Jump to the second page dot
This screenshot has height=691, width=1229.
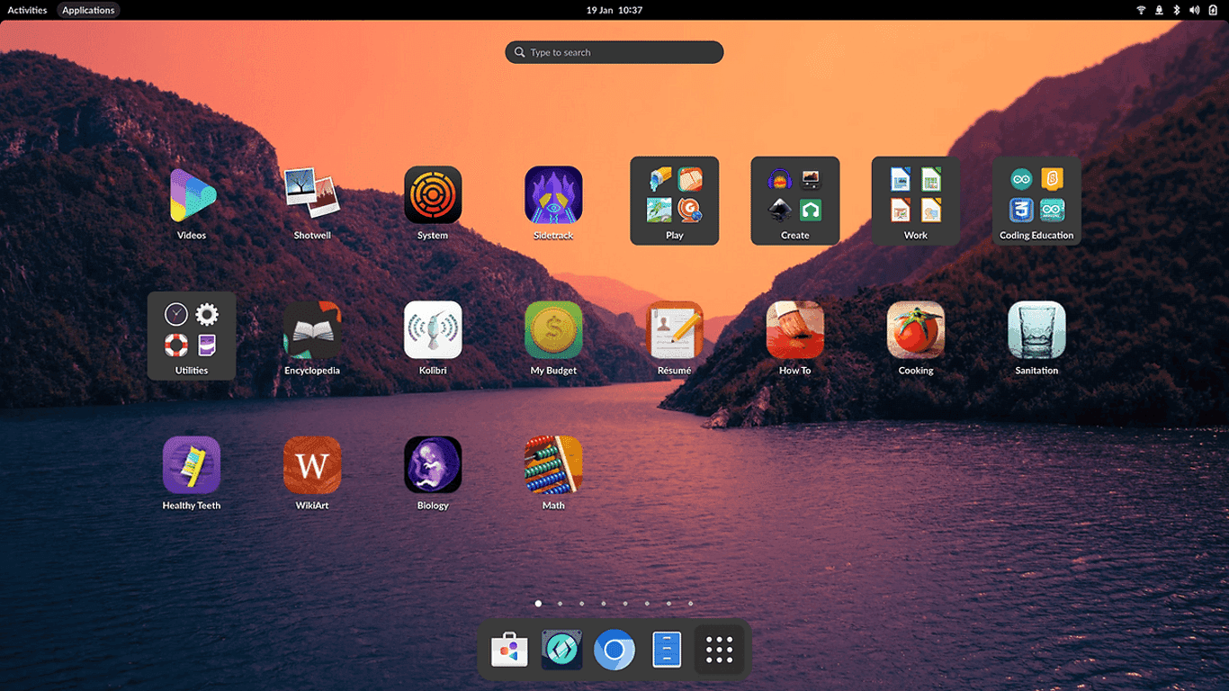[x=560, y=604]
